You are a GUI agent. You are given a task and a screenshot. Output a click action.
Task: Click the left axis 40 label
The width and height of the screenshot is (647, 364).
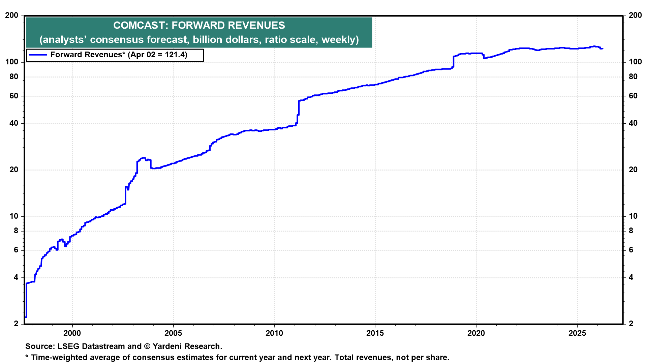[x=14, y=123]
